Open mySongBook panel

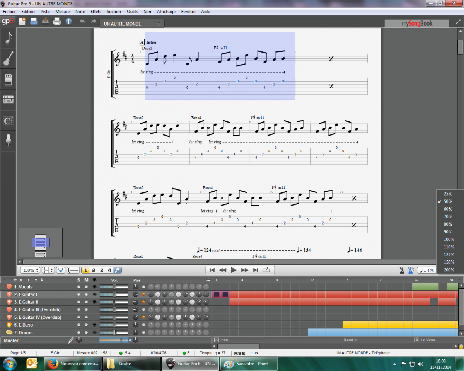point(417,23)
